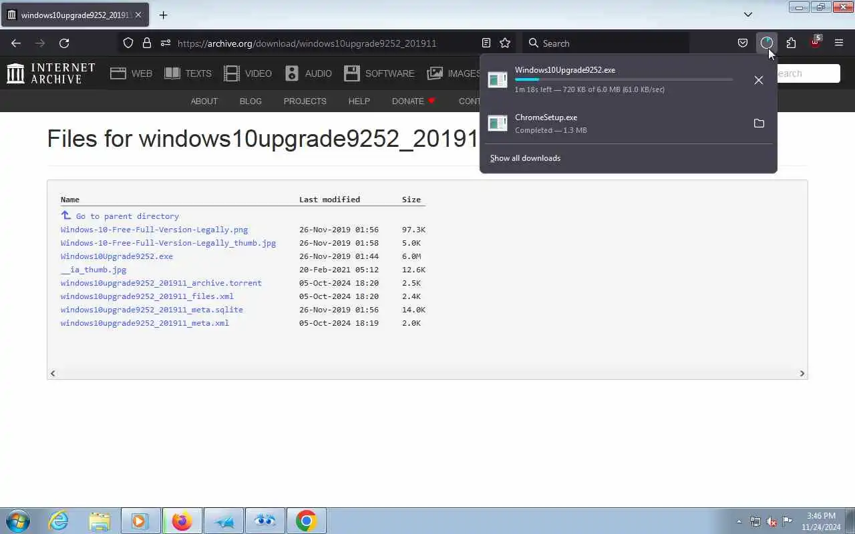Open tracking protection shield icon in address bar

128,43
